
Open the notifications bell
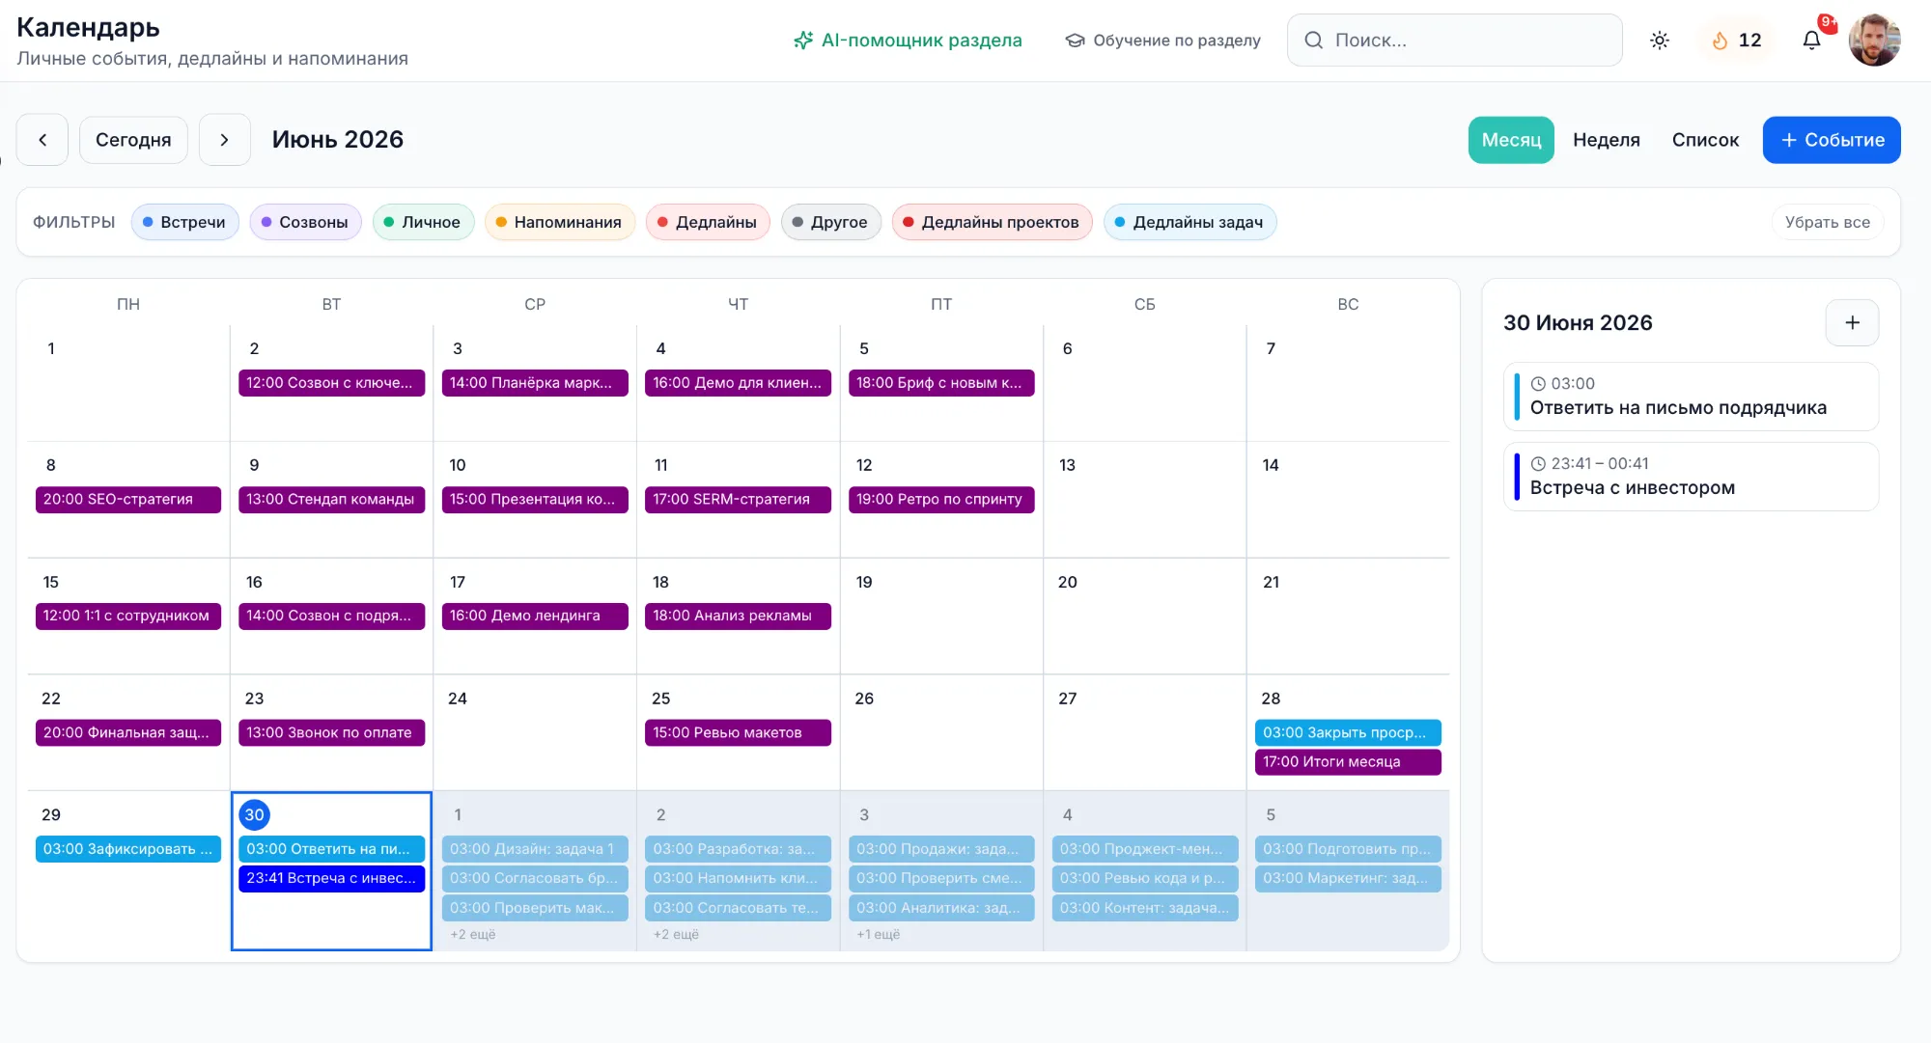[1811, 40]
